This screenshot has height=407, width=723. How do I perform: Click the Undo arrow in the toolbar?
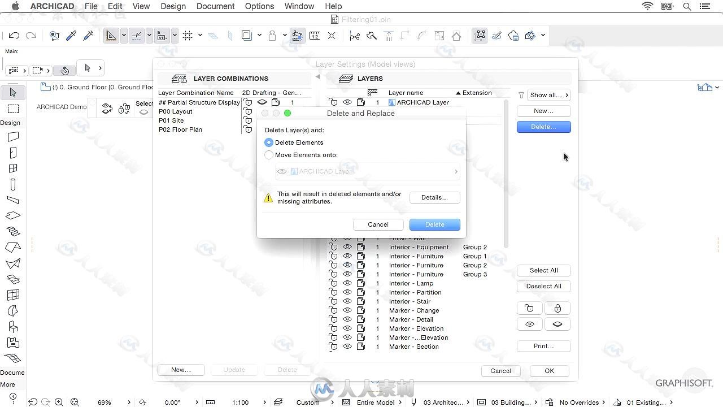tap(14, 36)
